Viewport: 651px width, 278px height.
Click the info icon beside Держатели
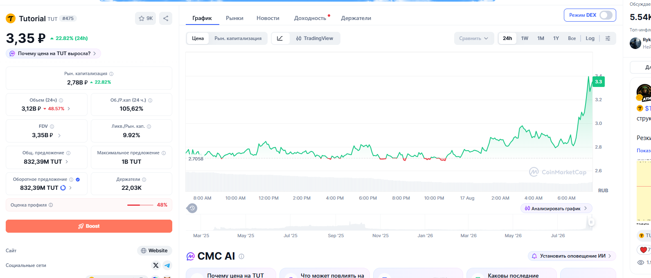[144, 180]
